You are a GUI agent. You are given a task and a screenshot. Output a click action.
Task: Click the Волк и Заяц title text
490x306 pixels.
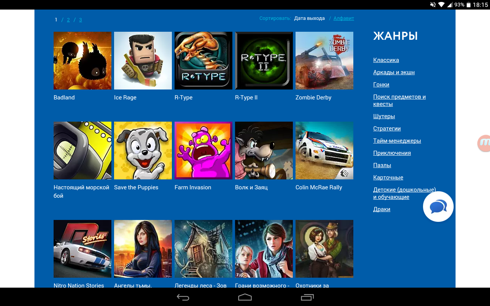[x=251, y=187]
